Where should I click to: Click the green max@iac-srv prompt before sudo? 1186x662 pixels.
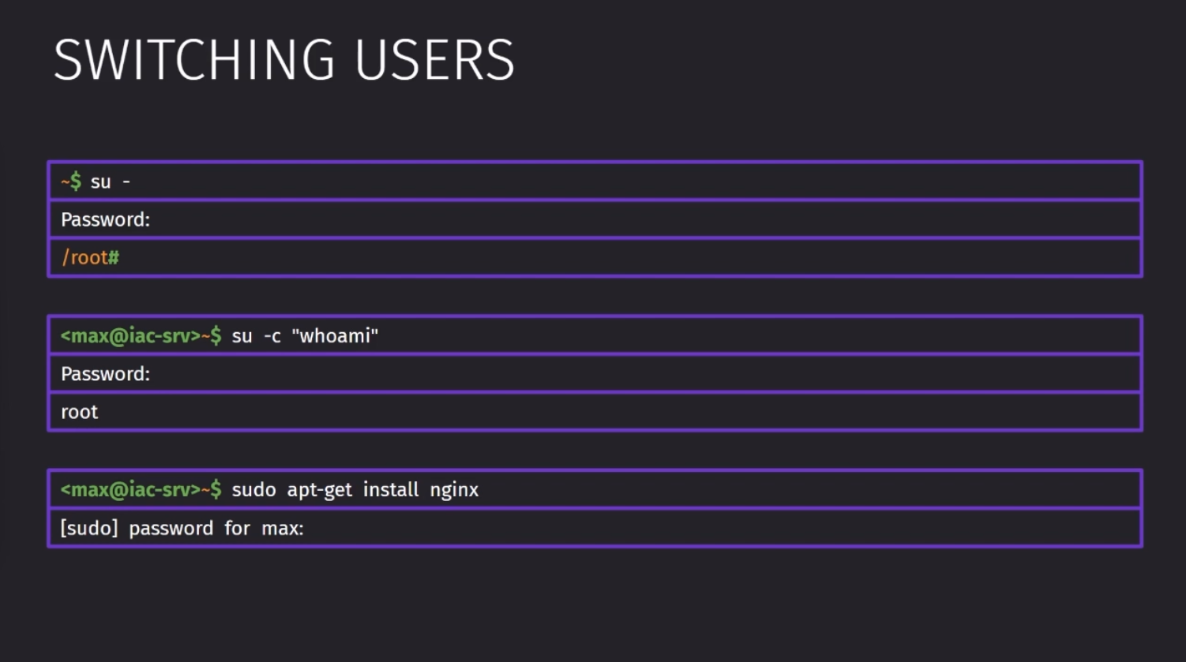click(x=141, y=489)
